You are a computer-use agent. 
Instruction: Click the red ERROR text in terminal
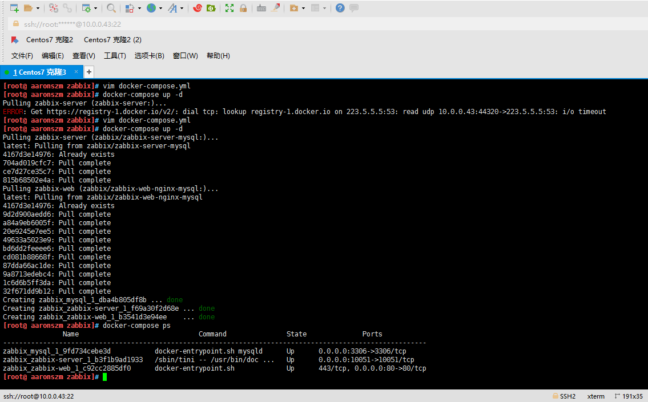coord(13,111)
